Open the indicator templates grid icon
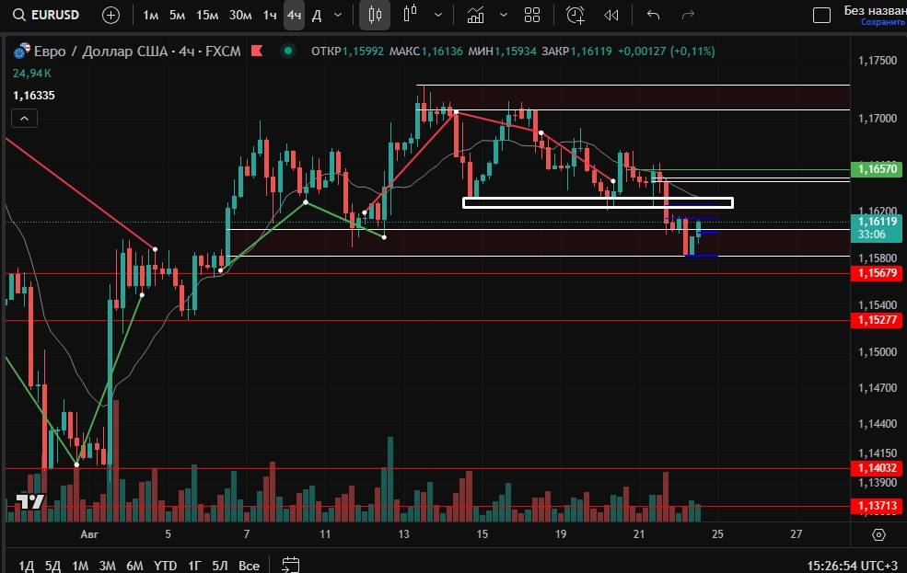907x573 pixels. 531,15
